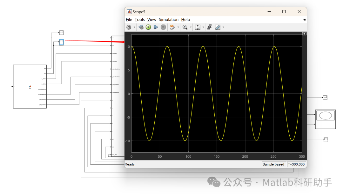Open the Tools menu in Scope5

click(x=139, y=20)
